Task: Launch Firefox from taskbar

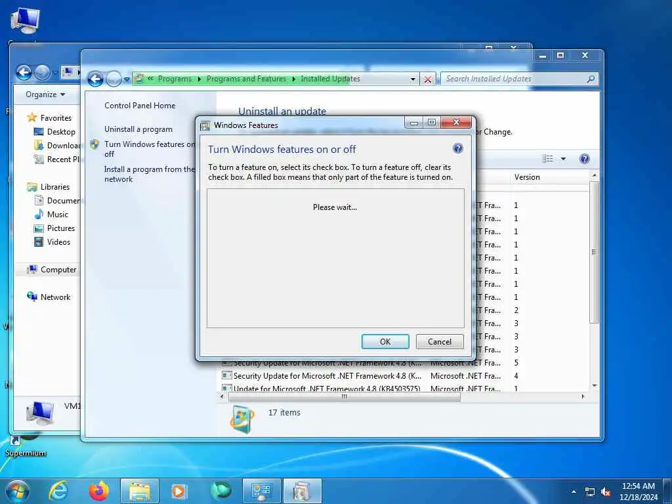Action: pos(98,491)
